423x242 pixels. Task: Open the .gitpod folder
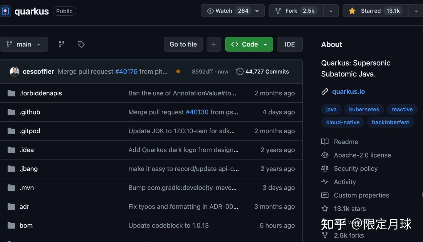coord(30,131)
